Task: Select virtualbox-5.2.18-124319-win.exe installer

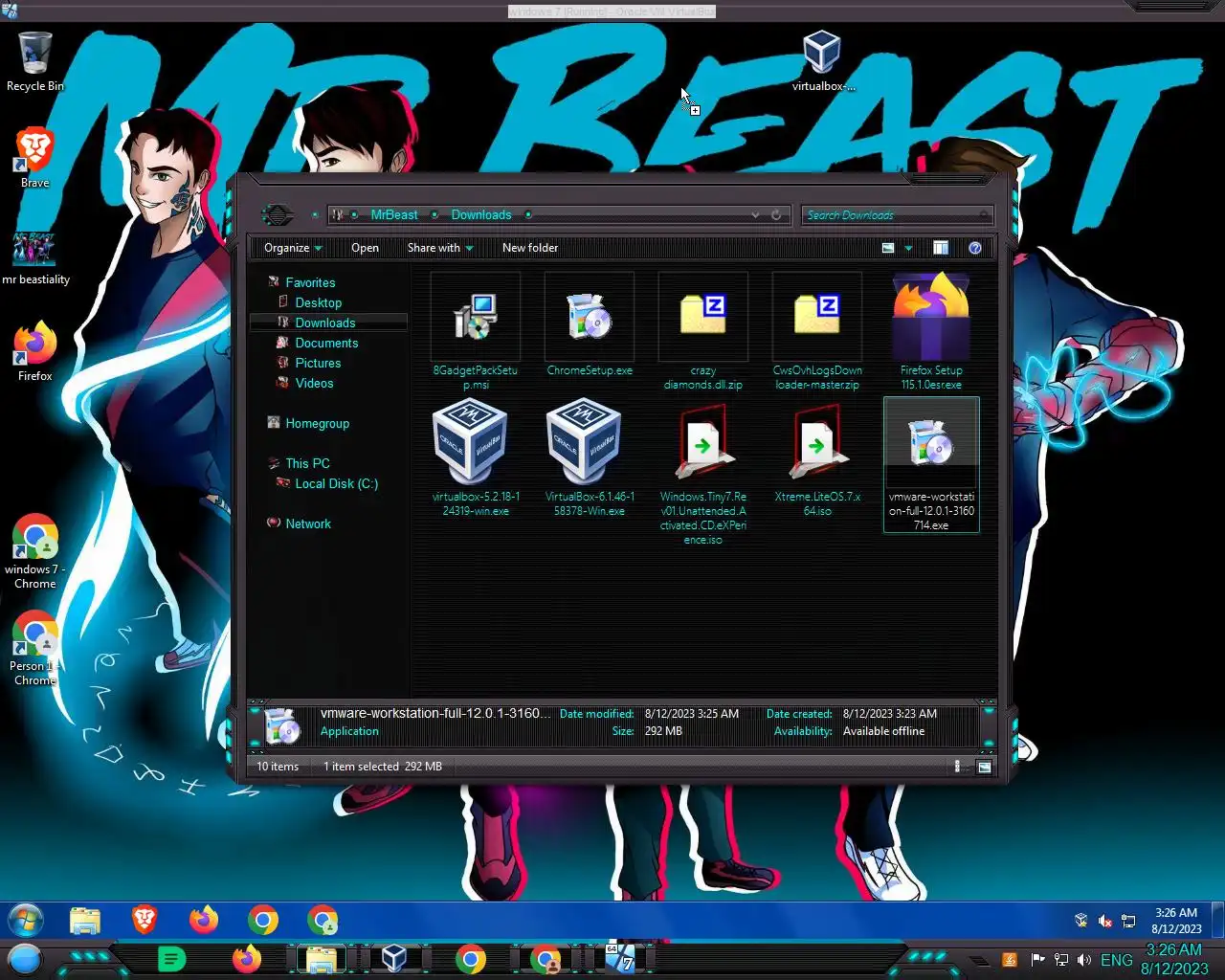Action: tap(475, 457)
